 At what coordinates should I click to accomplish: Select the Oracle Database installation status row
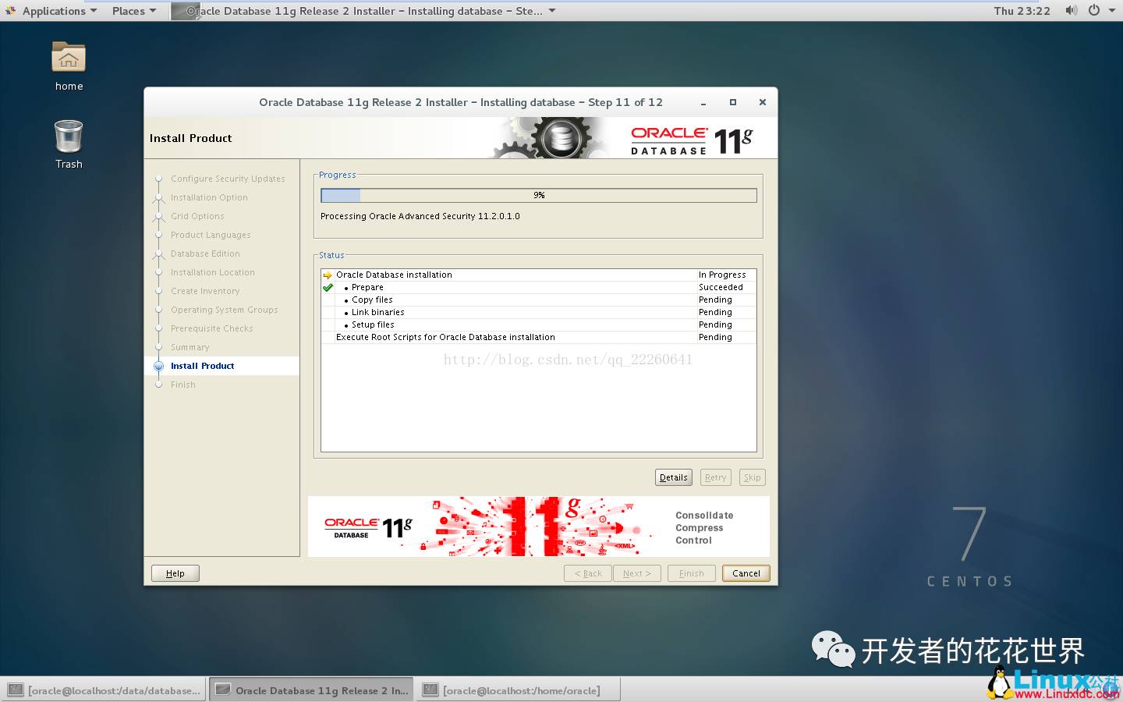538,275
